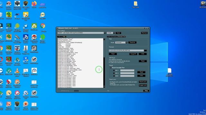
Task: Open the Firmware Tool tab
Action: tap(121, 37)
